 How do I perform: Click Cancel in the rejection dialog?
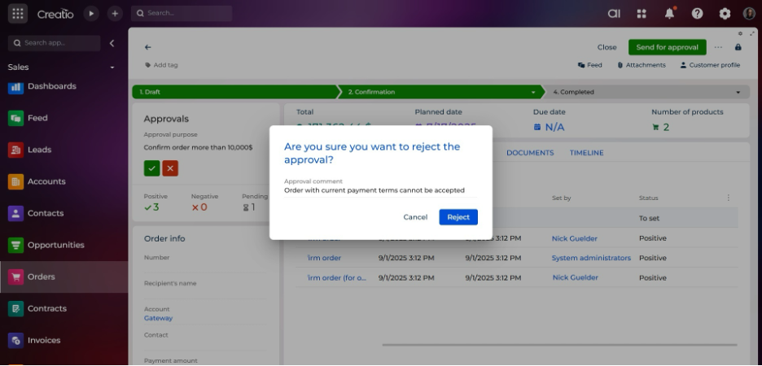click(415, 217)
